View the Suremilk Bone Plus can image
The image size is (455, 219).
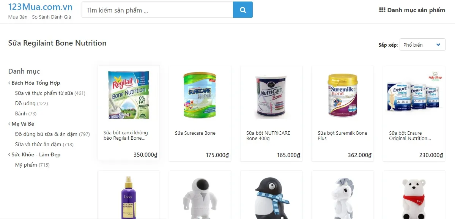343,95
